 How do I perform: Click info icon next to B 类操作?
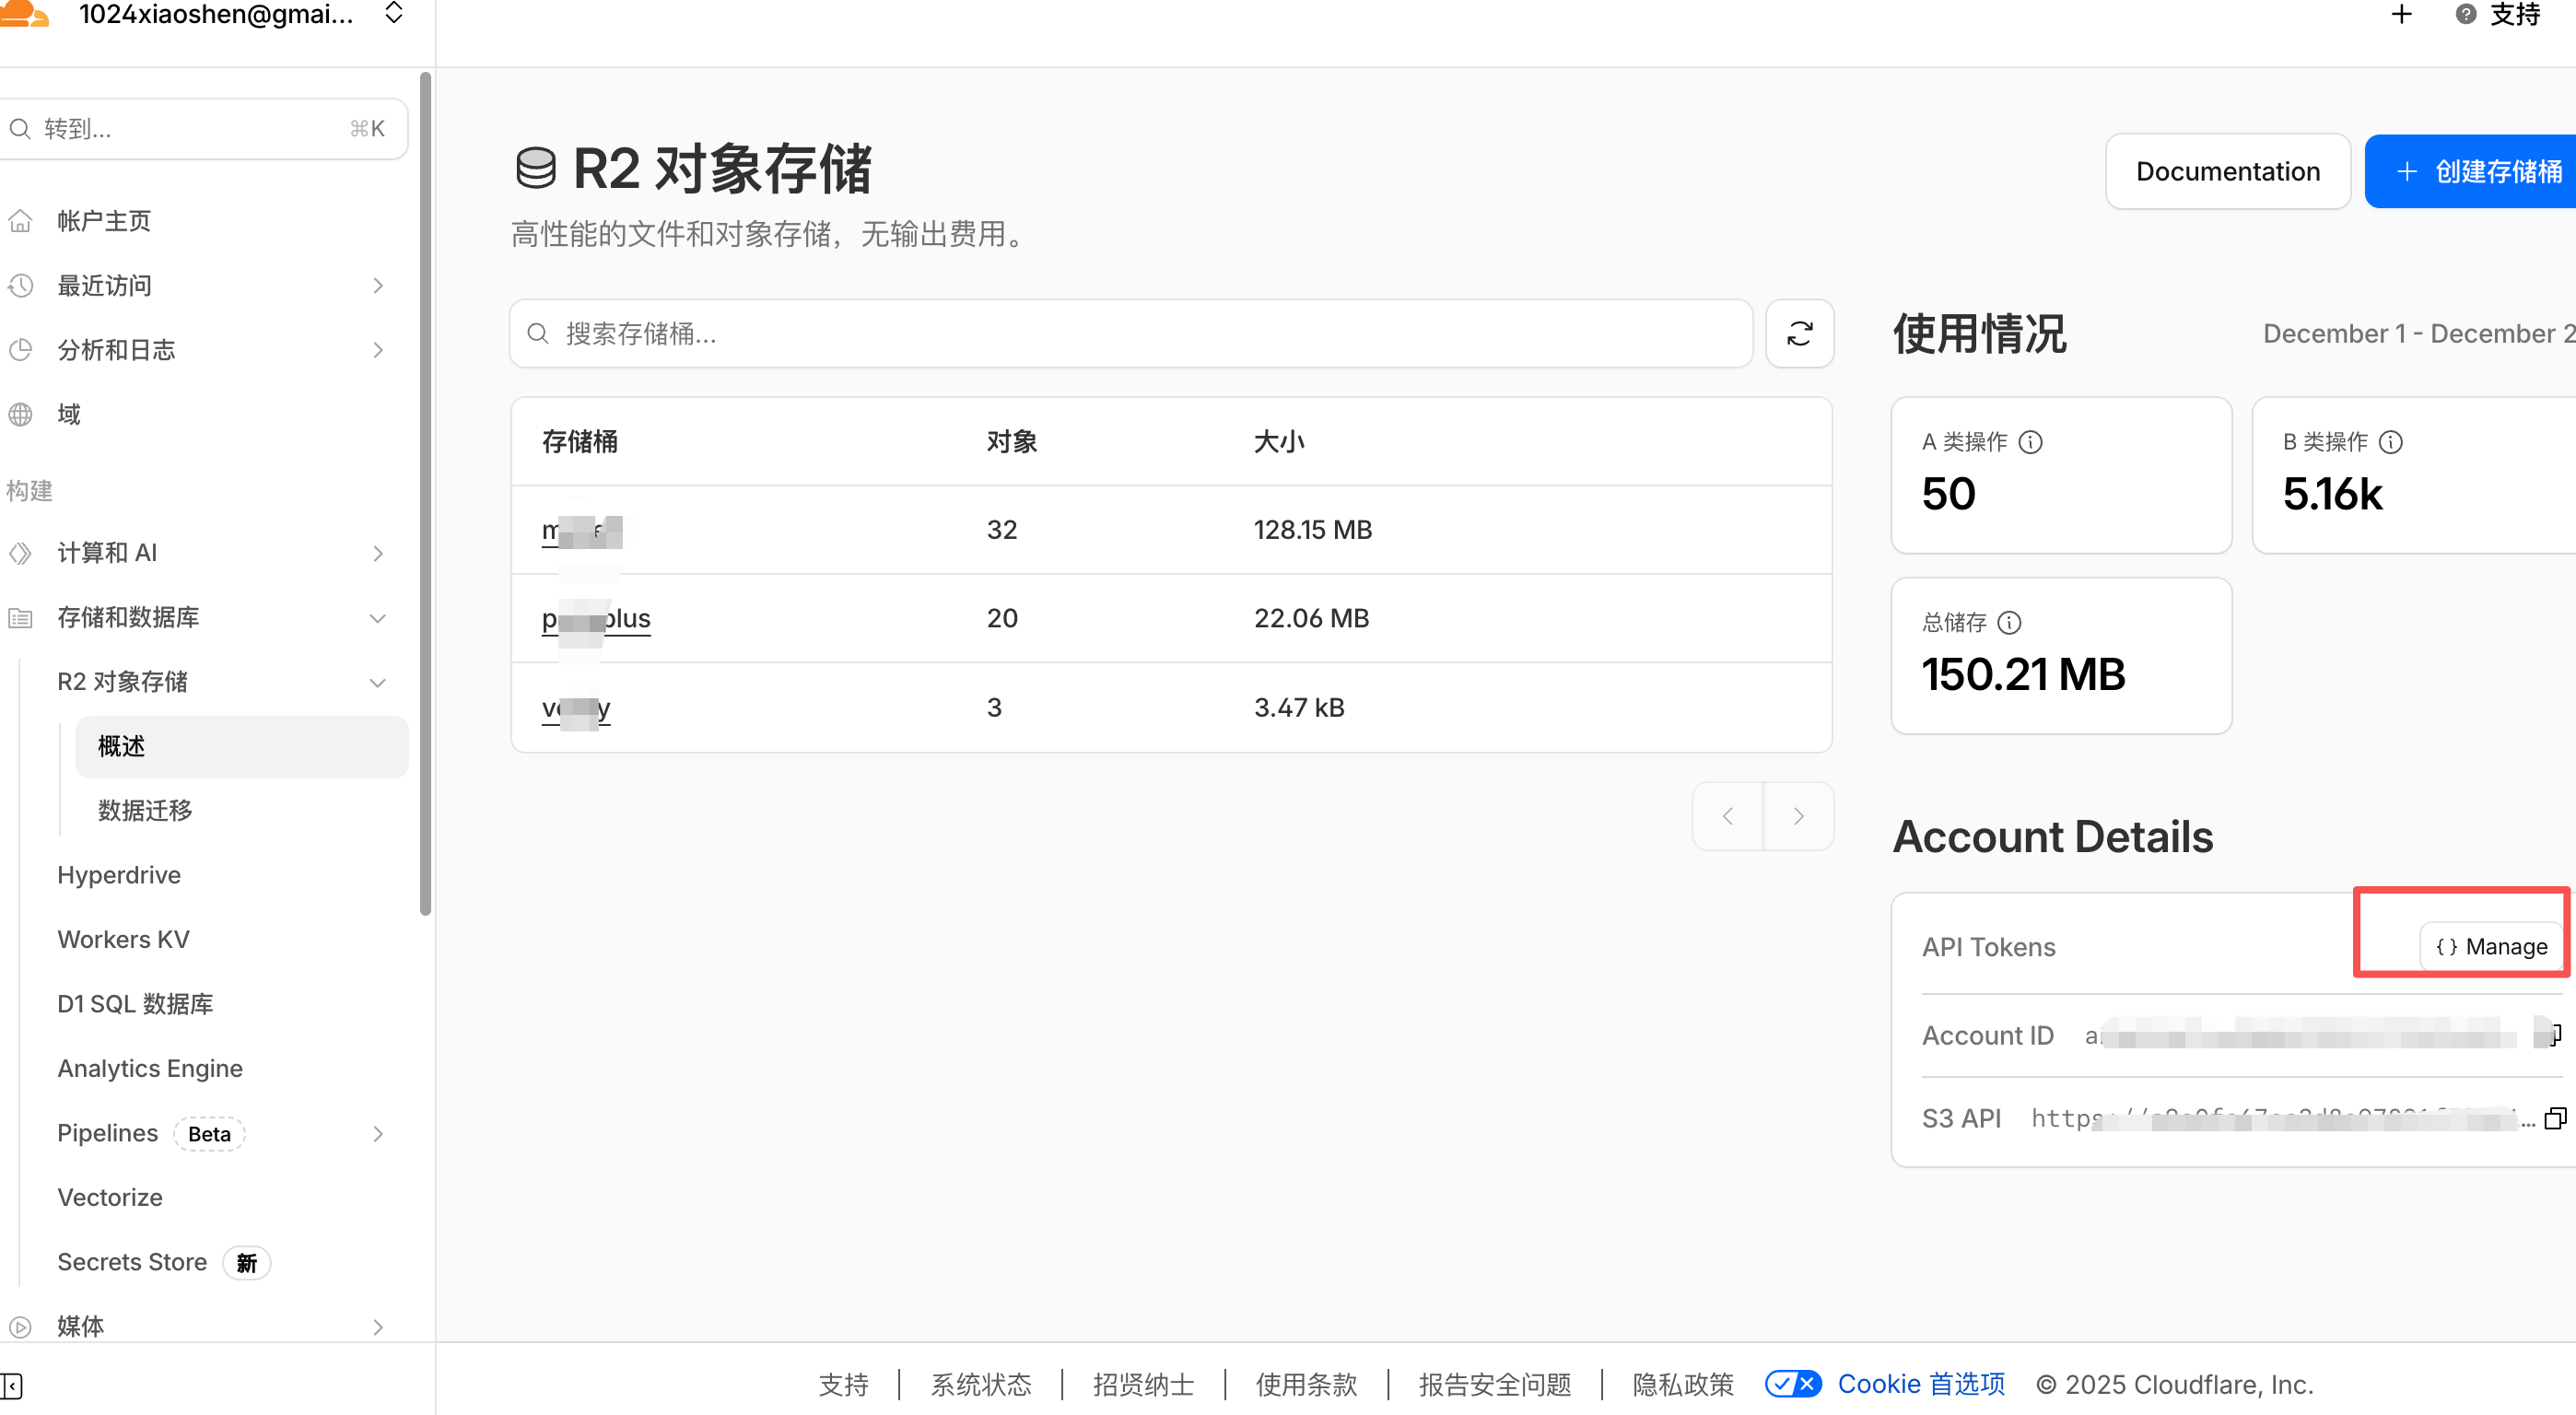2390,442
